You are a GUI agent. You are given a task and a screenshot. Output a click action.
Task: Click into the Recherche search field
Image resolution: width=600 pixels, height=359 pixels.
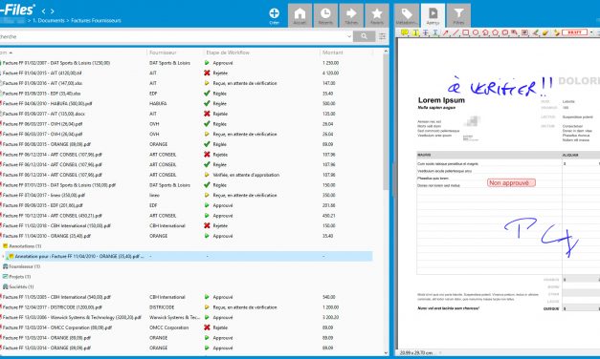click(x=172, y=36)
